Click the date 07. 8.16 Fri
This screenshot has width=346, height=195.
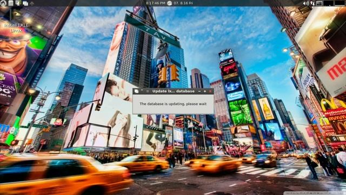[x=184, y=3]
